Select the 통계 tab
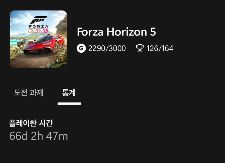225x163 pixels. (69, 93)
